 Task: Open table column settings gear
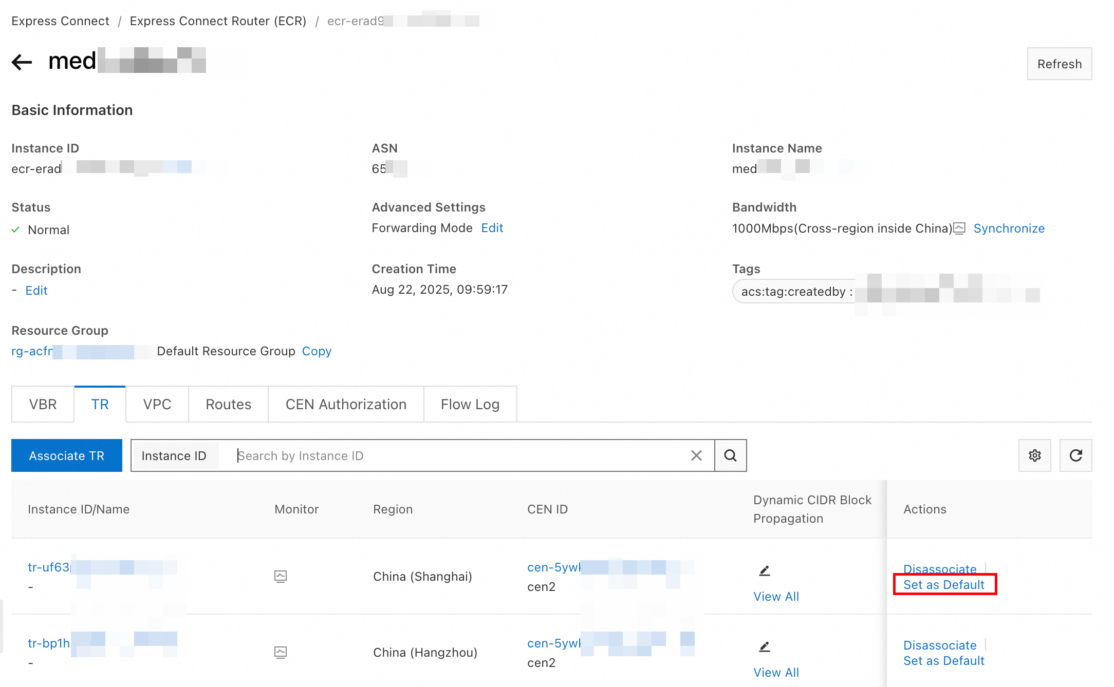pyautogui.click(x=1034, y=455)
